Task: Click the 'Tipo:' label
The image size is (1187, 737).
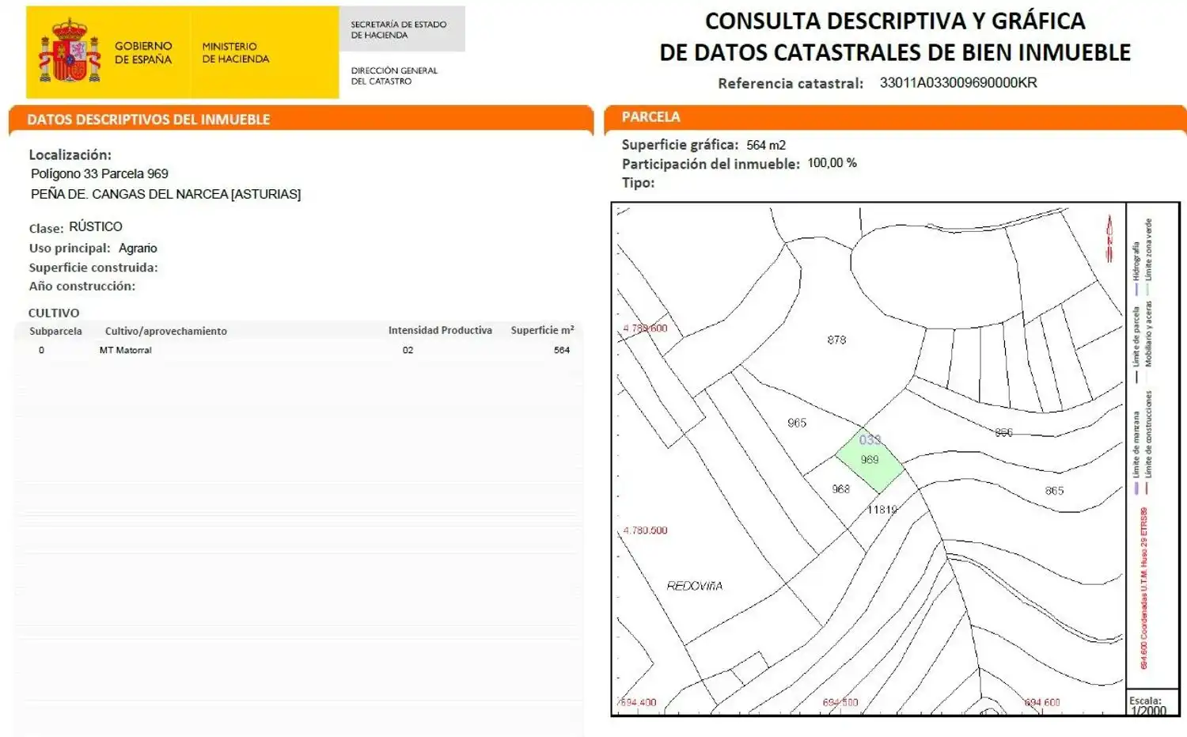Action: pos(638,183)
